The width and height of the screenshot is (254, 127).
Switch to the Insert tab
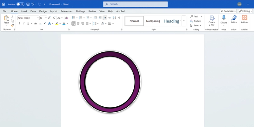[24, 11]
